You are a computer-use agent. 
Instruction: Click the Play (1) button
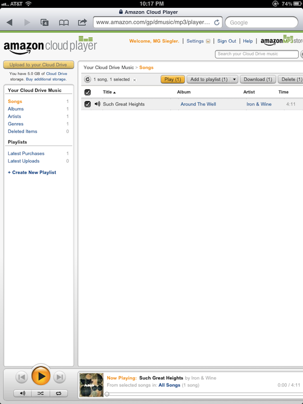click(173, 79)
